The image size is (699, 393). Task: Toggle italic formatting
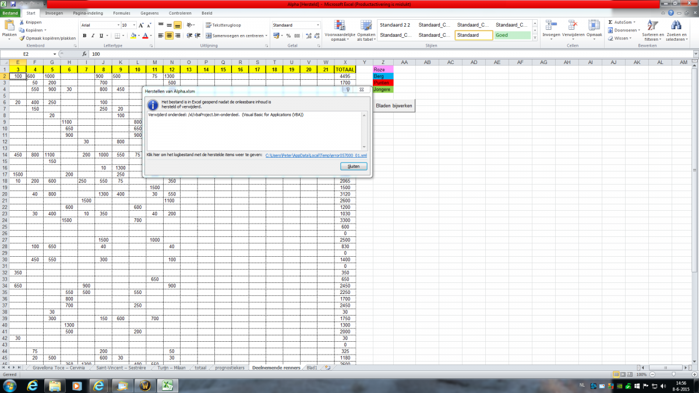click(x=93, y=36)
